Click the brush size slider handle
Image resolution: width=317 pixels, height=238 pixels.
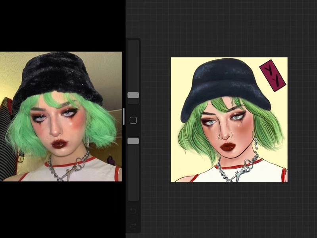coord(133,95)
